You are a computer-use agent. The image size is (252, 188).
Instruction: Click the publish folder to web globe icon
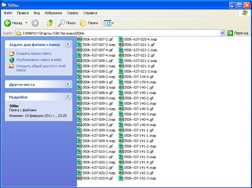12,60
